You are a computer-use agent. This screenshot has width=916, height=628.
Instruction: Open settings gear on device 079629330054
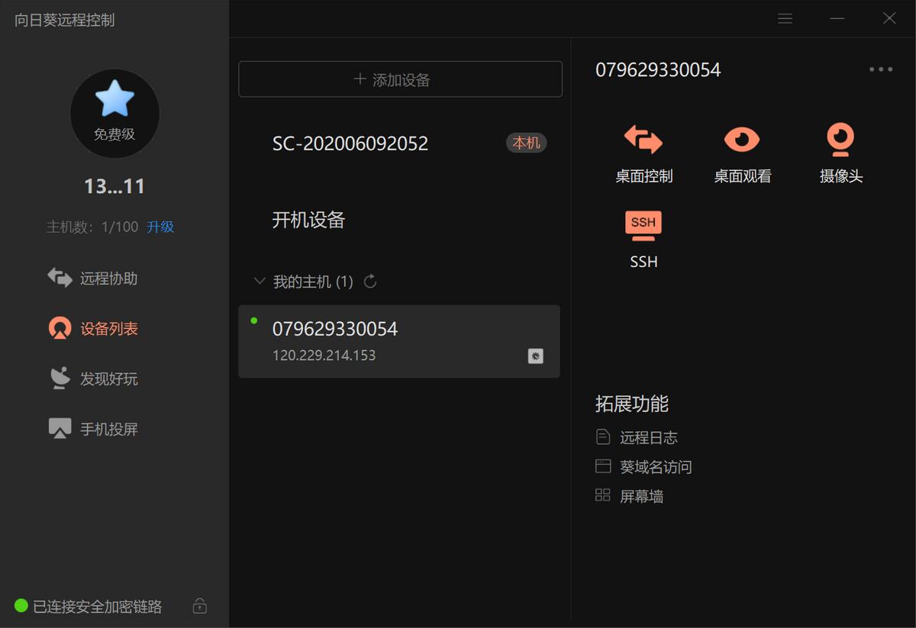(534, 356)
